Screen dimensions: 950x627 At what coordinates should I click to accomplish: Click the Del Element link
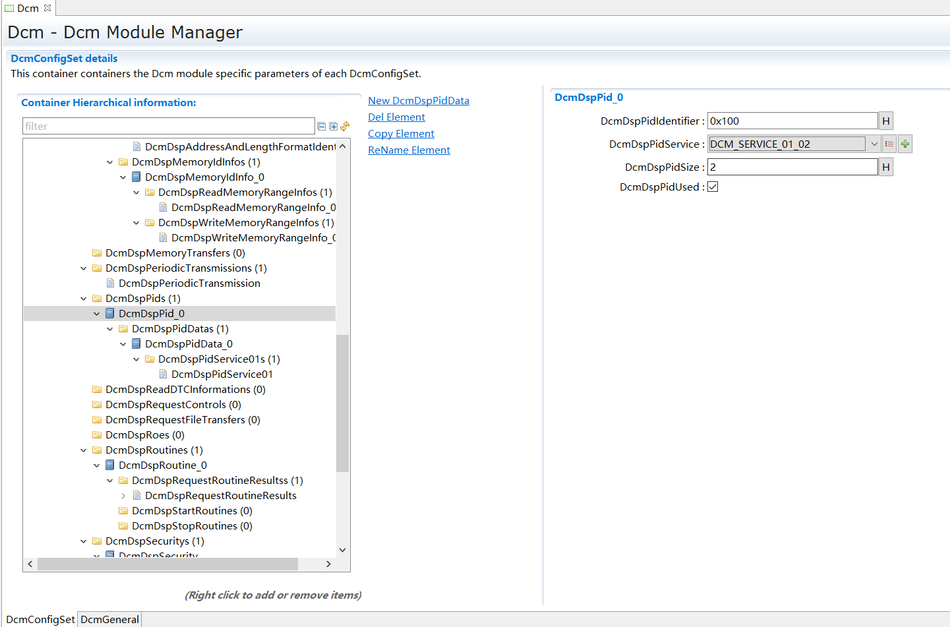tap(396, 117)
